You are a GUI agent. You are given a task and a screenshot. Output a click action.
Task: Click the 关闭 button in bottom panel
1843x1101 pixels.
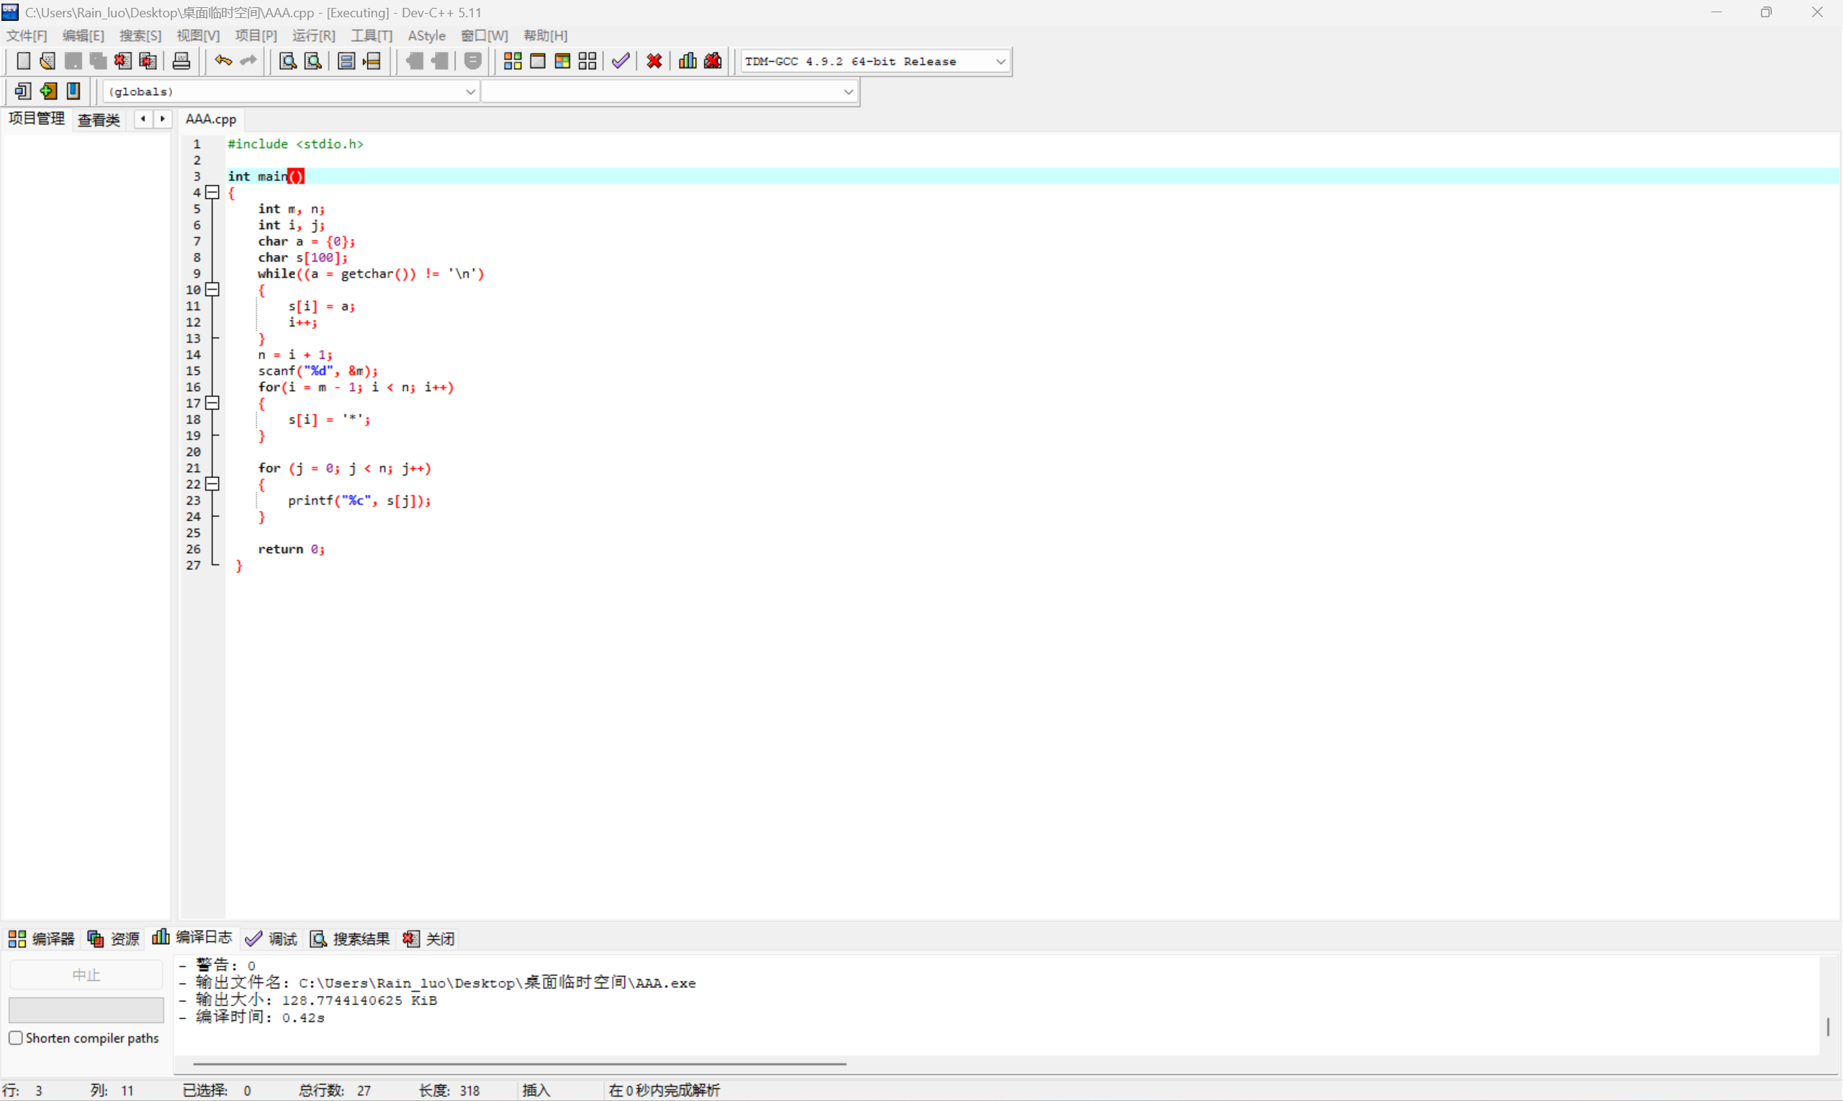(x=429, y=938)
